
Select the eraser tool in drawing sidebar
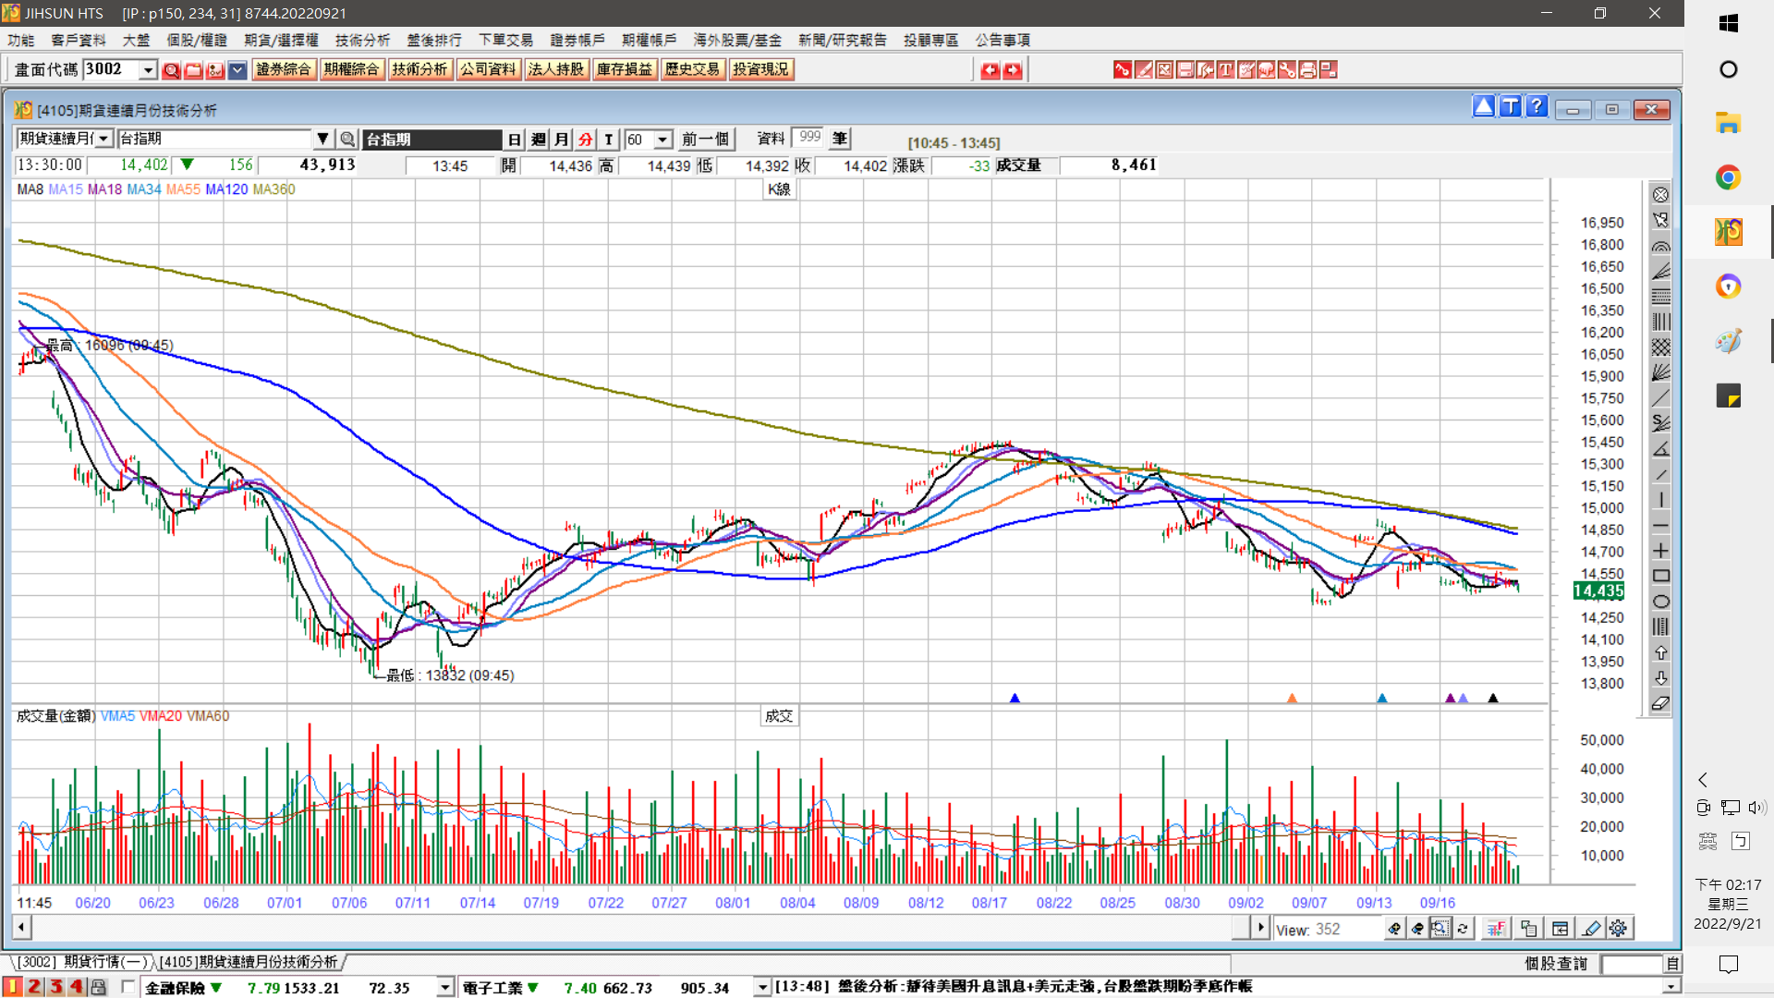tap(1660, 704)
